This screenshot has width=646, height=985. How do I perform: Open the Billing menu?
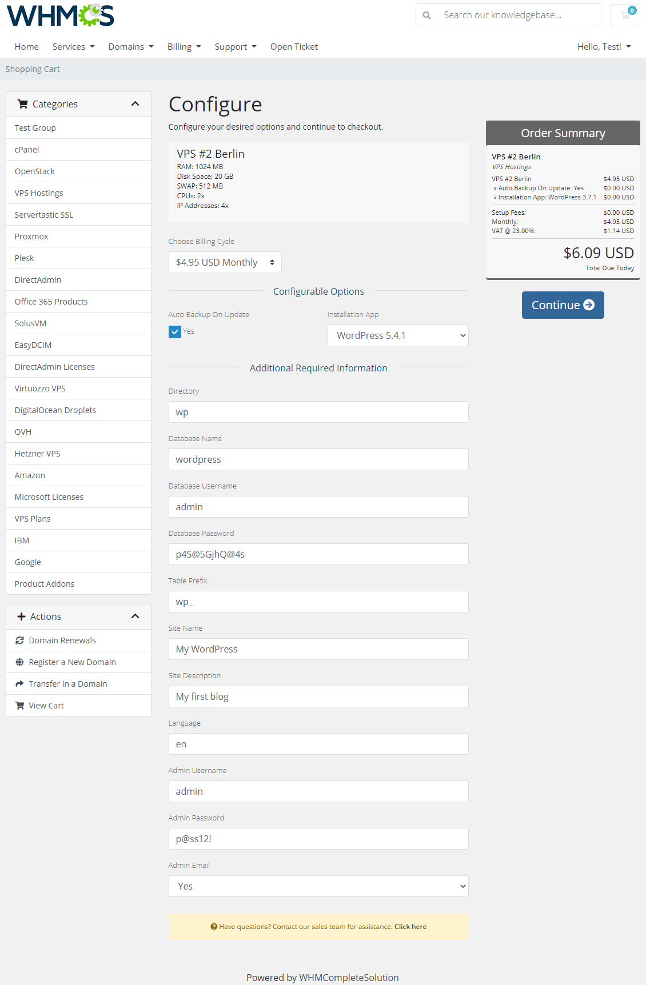coord(184,47)
